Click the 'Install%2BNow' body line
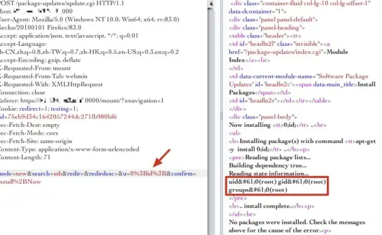The height and width of the screenshot is (235, 382). pos(21,181)
